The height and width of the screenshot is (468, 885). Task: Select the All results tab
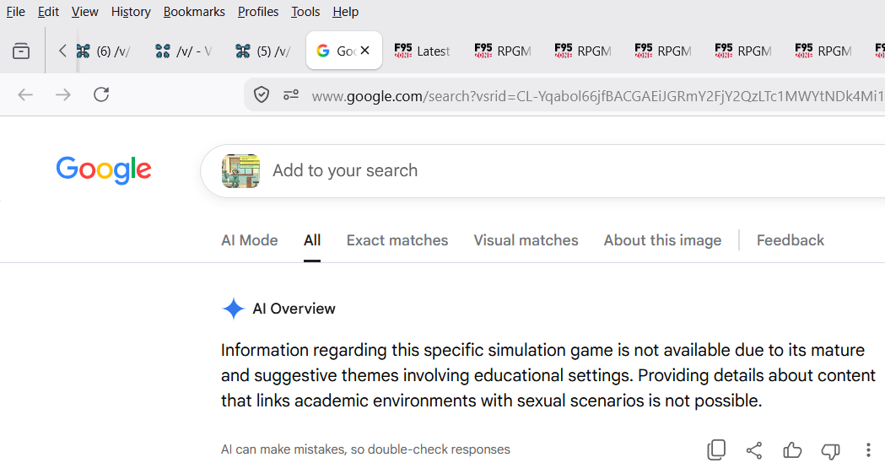pyautogui.click(x=312, y=241)
